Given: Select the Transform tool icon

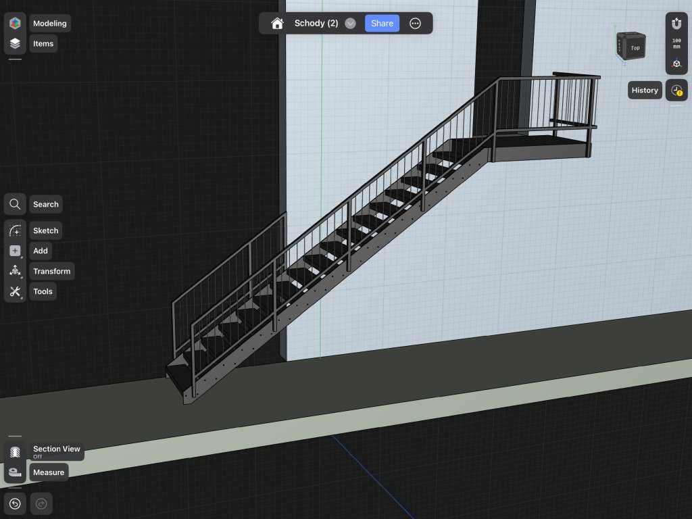Looking at the screenshot, I should (15, 271).
